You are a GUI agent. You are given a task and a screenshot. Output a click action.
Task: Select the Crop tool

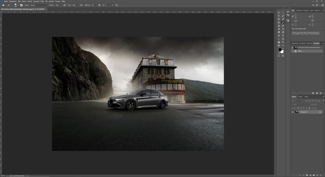tap(279, 19)
